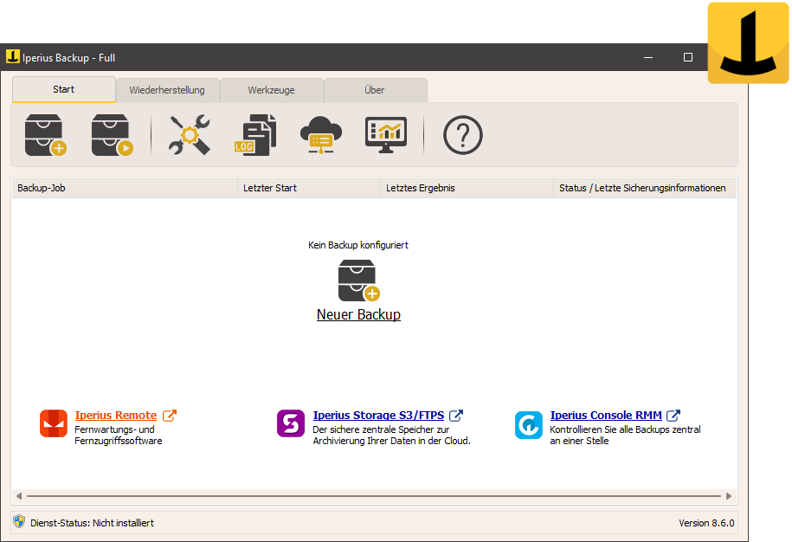
Task: Click the purple Iperius Storage logo icon
Action: pyautogui.click(x=291, y=423)
